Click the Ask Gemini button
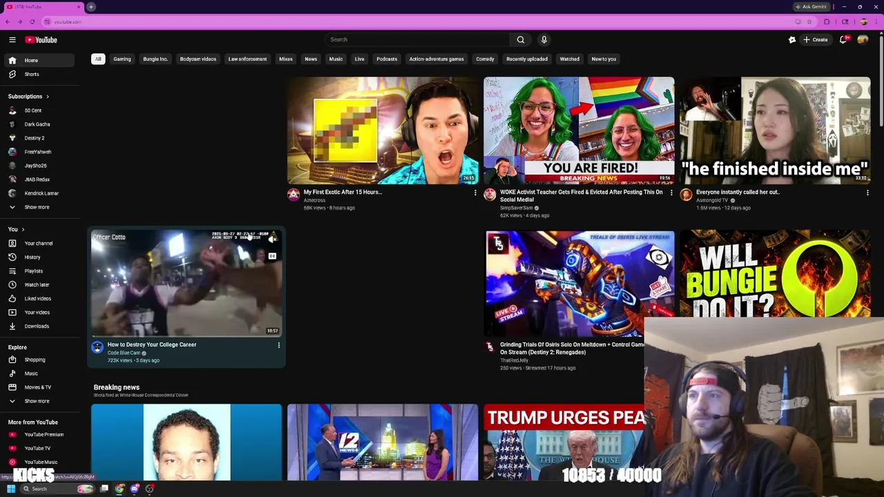 tap(811, 7)
